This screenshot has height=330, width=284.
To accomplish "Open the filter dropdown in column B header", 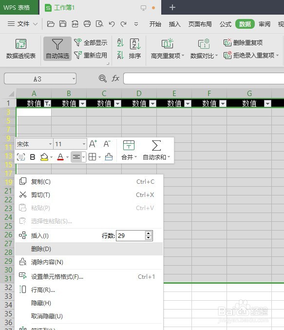I will tap(83, 103).
